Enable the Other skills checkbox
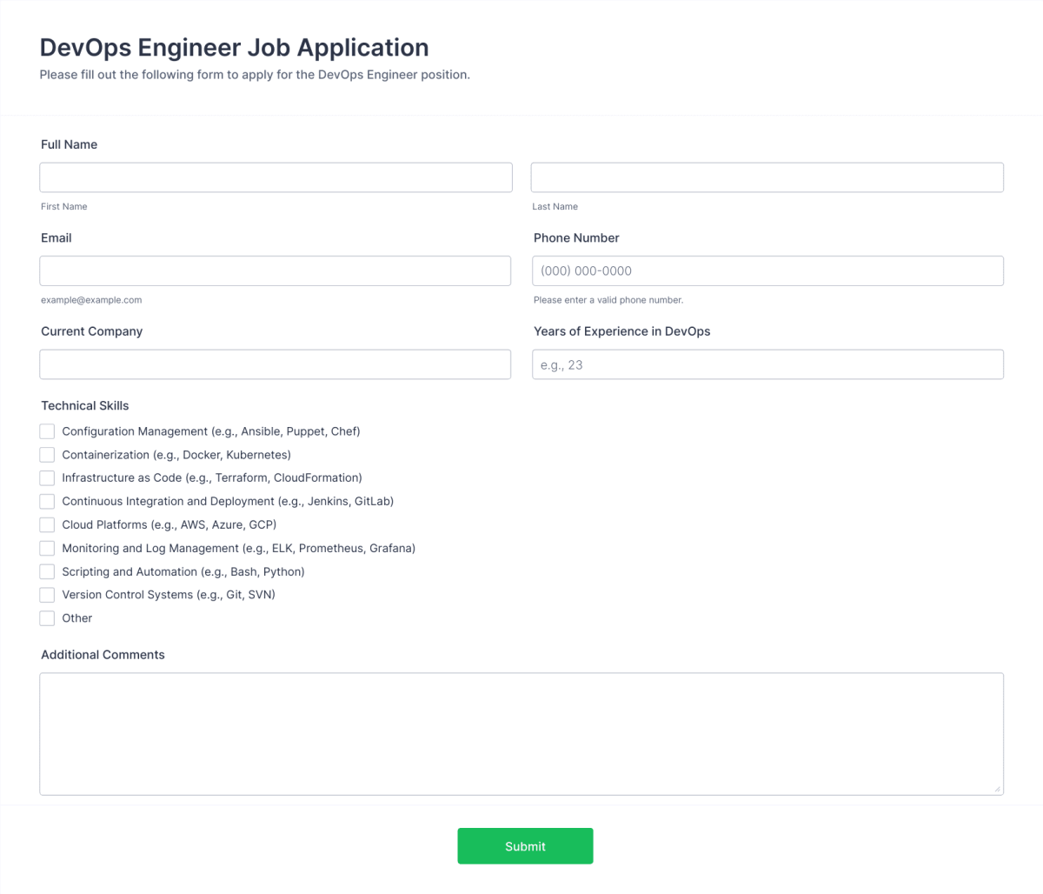 (x=47, y=618)
